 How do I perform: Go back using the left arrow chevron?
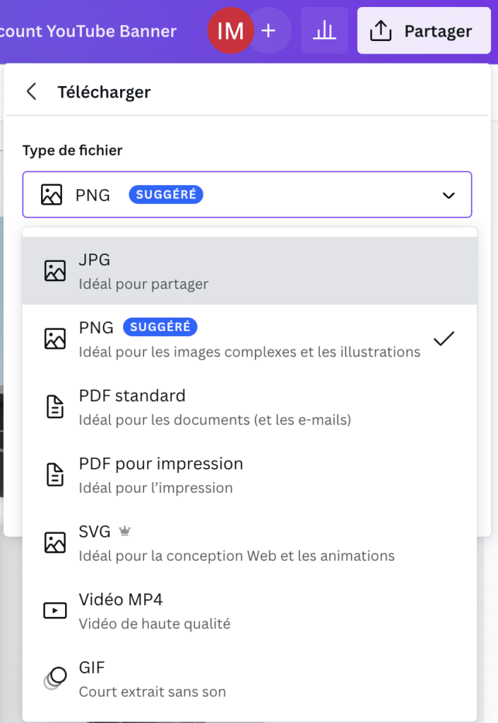31,91
